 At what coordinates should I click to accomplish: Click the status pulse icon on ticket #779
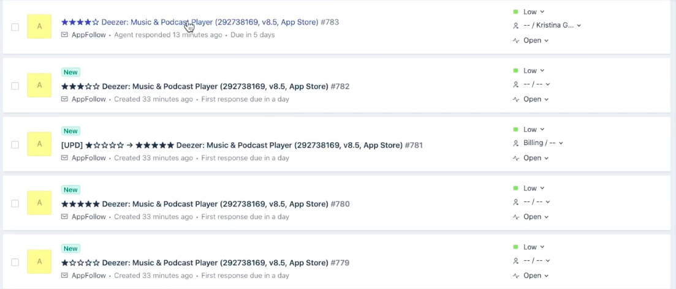click(515, 276)
